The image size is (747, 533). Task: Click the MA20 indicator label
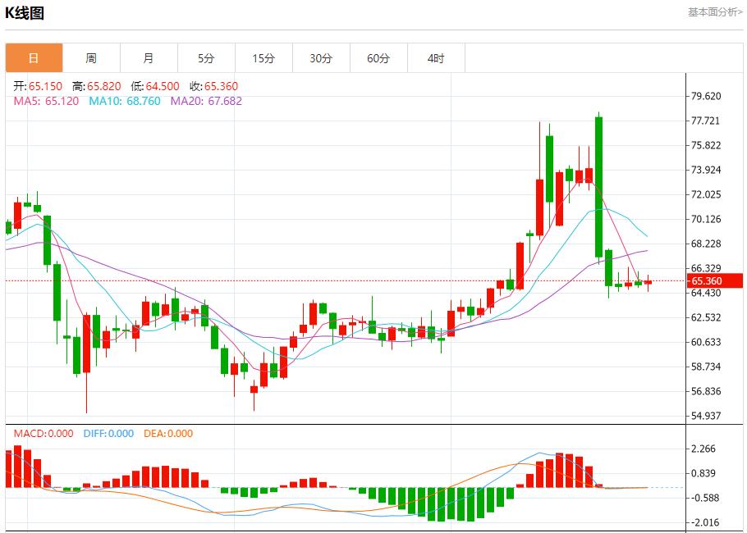(206, 101)
